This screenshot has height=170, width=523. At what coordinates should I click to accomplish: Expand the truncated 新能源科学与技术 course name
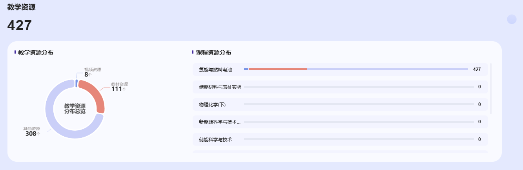pos(220,122)
